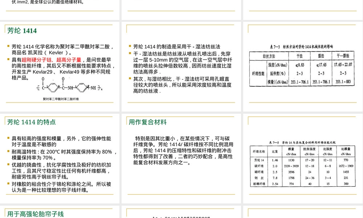Click the value 1130 in table 7-5
363x218 pixels.
click(291, 160)
